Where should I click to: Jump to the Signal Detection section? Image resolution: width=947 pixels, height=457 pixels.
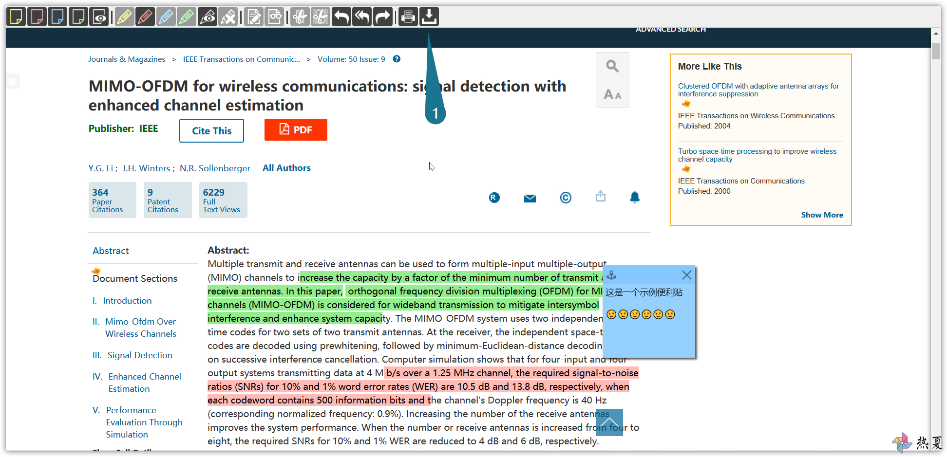point(140,355)
